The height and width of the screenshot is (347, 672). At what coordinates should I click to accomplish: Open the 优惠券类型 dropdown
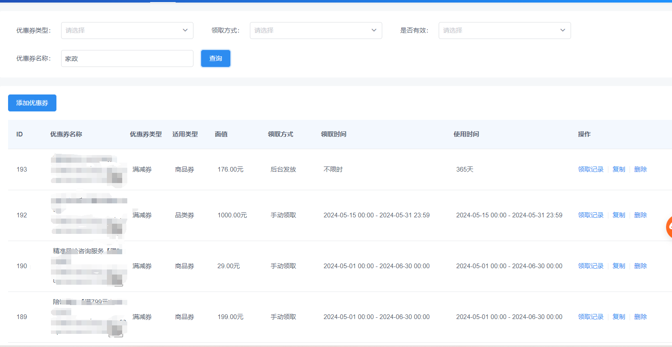[127, 31]
